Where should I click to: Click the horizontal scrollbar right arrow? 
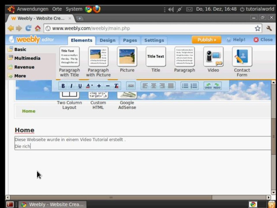268,197
